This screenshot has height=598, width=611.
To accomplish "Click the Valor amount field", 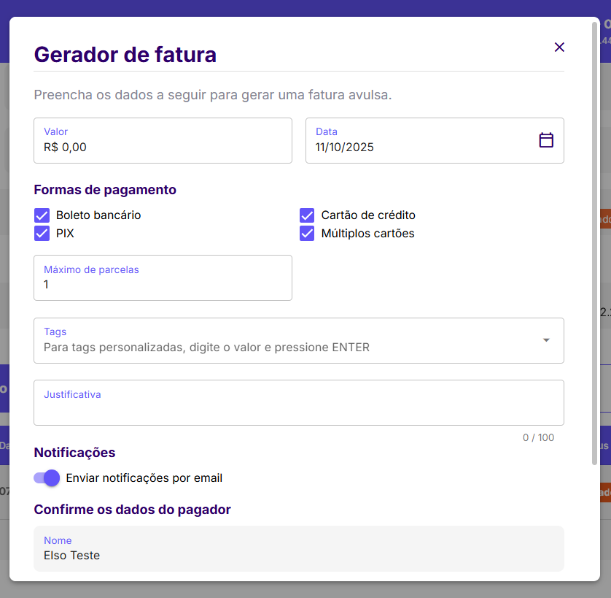I will 163,147.
